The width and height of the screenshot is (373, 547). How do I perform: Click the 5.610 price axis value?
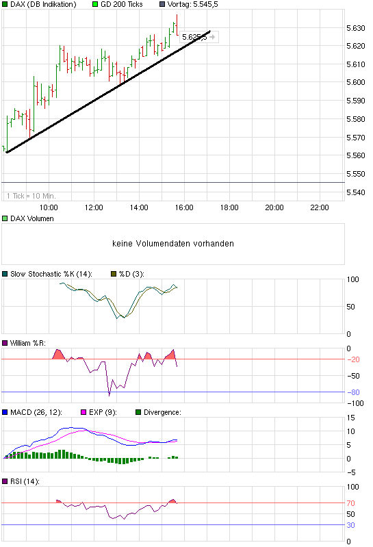(x=356, y=64)
